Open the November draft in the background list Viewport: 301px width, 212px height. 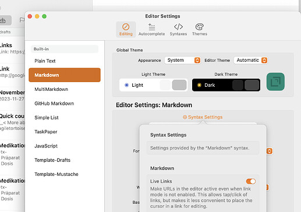tap(12, 96)
